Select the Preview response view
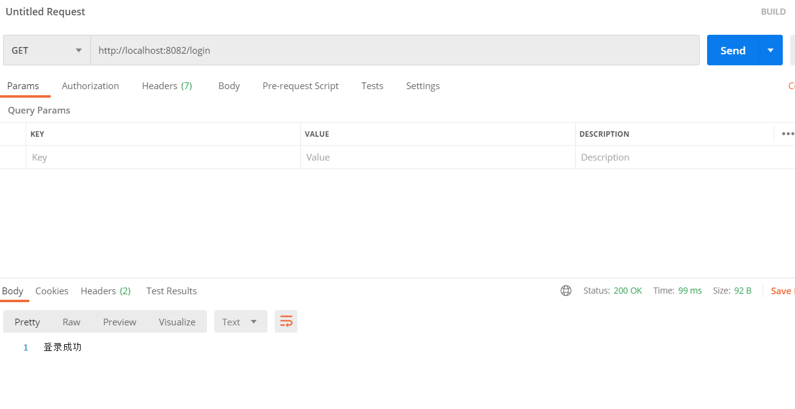Screen dimensions: 795x409 (120, 322)
